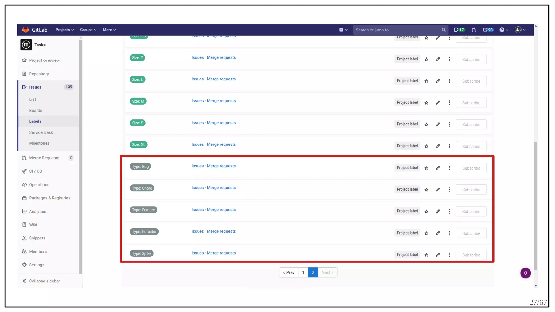Image resolution: width=555 pixels, height=312 pixels.
Task: Click pencil icon for Type: Refactor label
Action: 438,233
